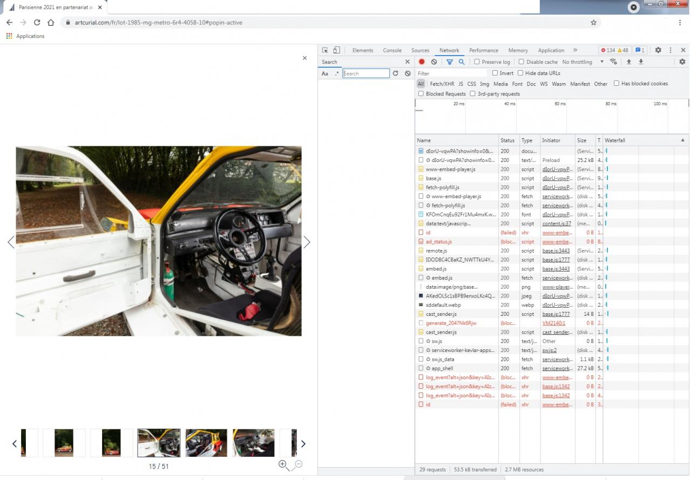
Task: Click the inspect element picker icon
Action: pyautogui.click(x=325, y=50)
